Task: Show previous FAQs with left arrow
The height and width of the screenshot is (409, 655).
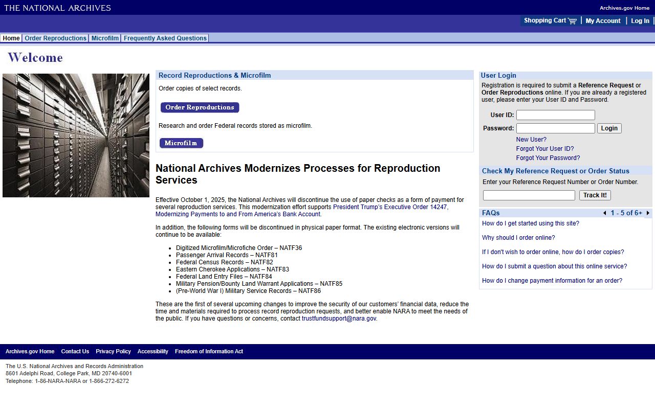Action: pyautogui.click(x=605, y=213)
